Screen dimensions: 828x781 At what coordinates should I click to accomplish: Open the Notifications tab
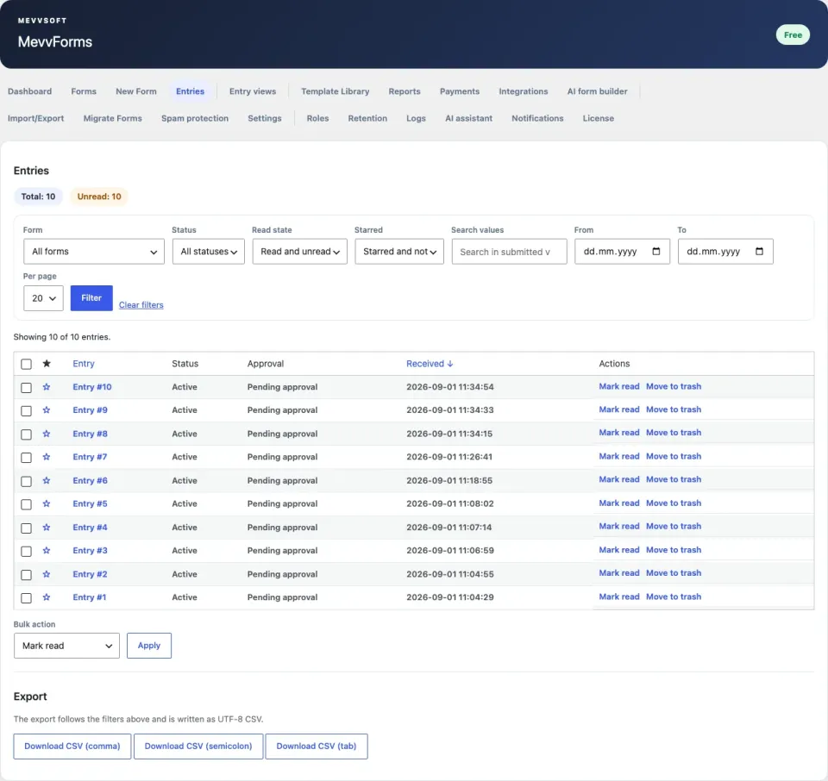(x=537, y=118)
